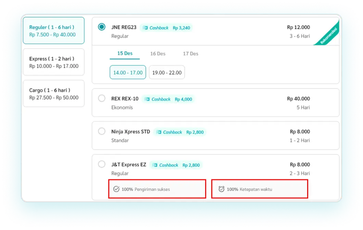Screen dimensions: 363x230
Task: Click the alarm clock icon for Ketepatan waktu
Action: (x=221, y=189)
